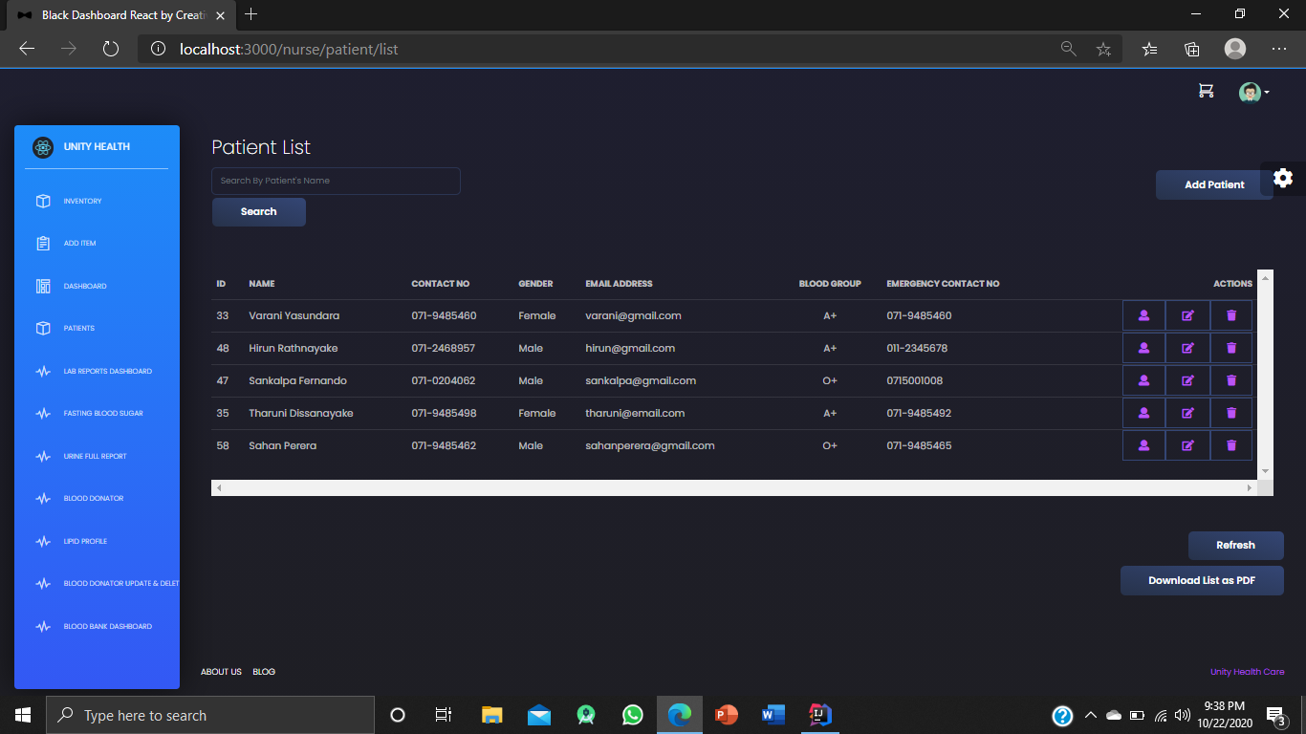Focus the Search By Patient's Name field

coord(336,181)
